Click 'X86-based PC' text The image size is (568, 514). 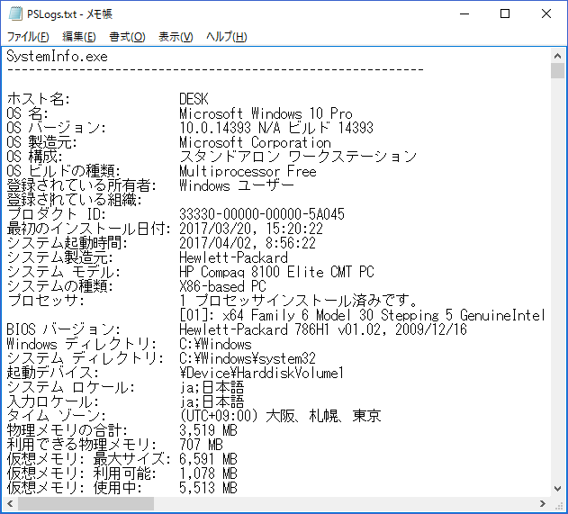[222, 286]
